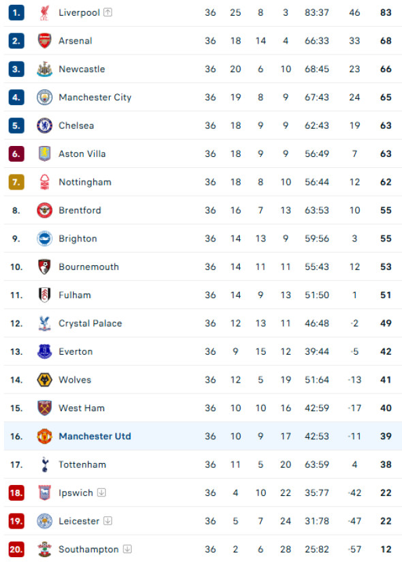402x562 pixels.
Task: Click the Wolves club crest
Action: (x=44, y=380)
